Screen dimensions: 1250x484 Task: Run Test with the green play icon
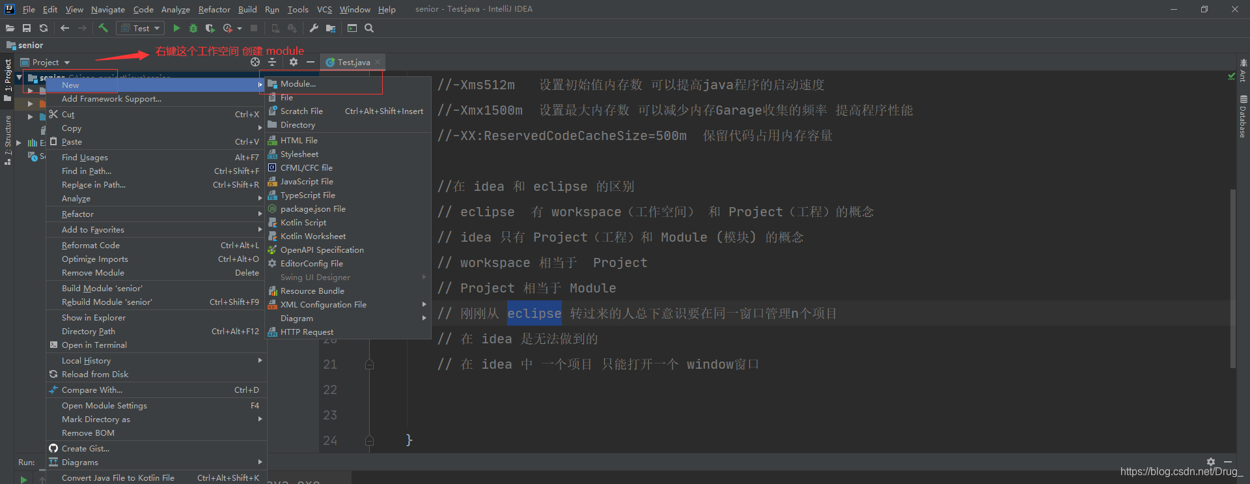pos(176,28)
